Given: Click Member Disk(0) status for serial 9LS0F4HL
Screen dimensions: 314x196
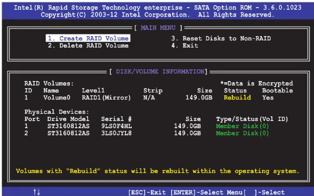Looking at the screenshot, I should click(x=242, y=126).
